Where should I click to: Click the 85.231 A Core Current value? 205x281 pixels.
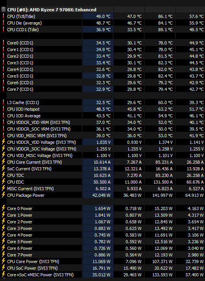[164, 163]
